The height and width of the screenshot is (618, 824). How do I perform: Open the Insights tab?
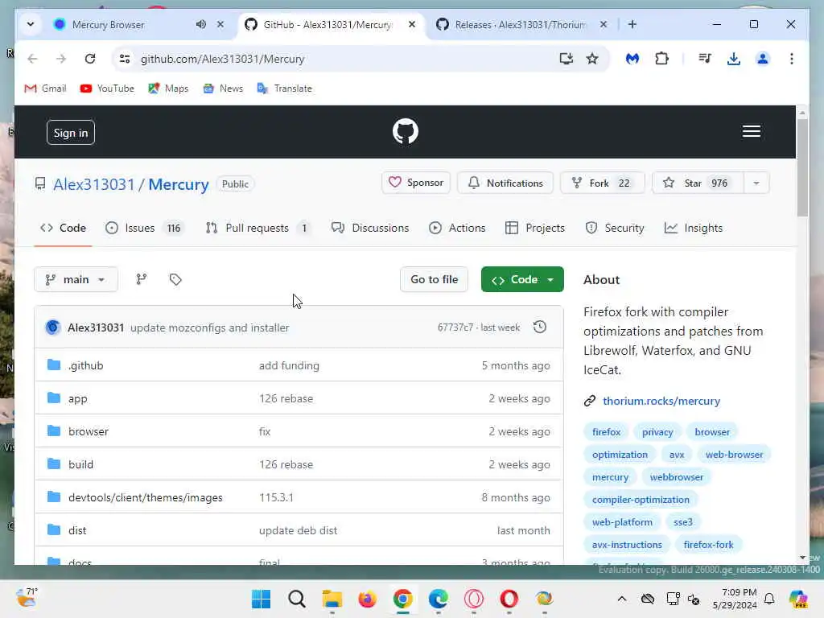click(693, 228)
